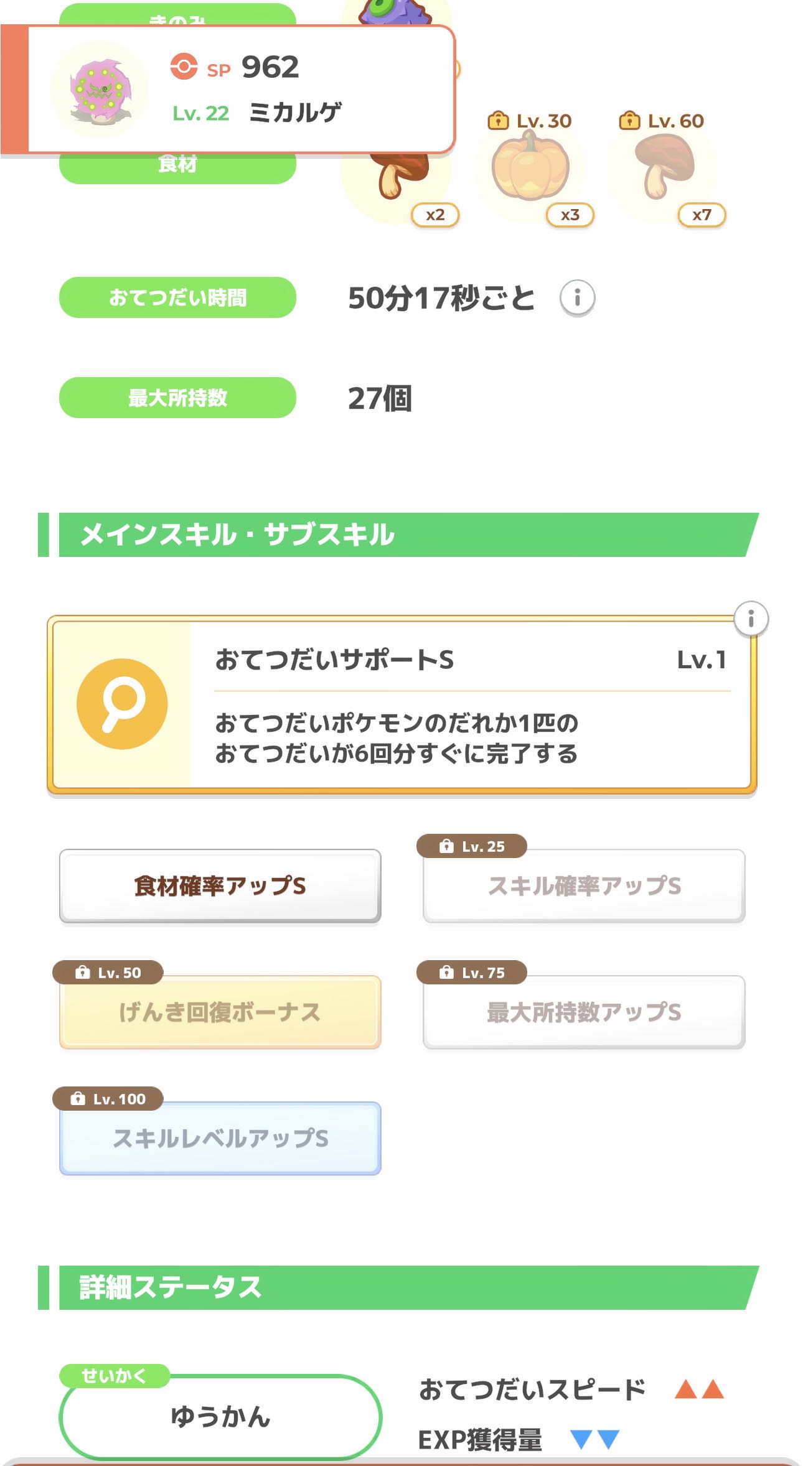Image resolution: width=803 pixels, height=1466 pixels.
Task: Open main skill info icon
Action: 751,619
